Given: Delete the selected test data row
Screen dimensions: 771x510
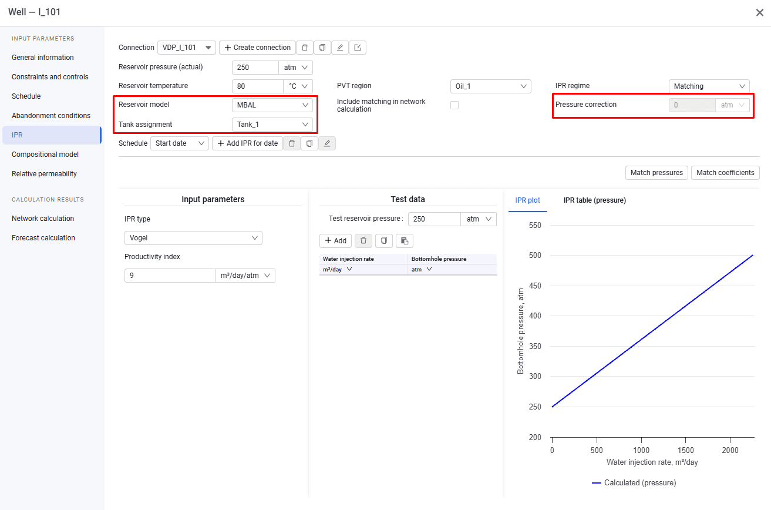Looking at the screenshot, I should click(363, 240).
